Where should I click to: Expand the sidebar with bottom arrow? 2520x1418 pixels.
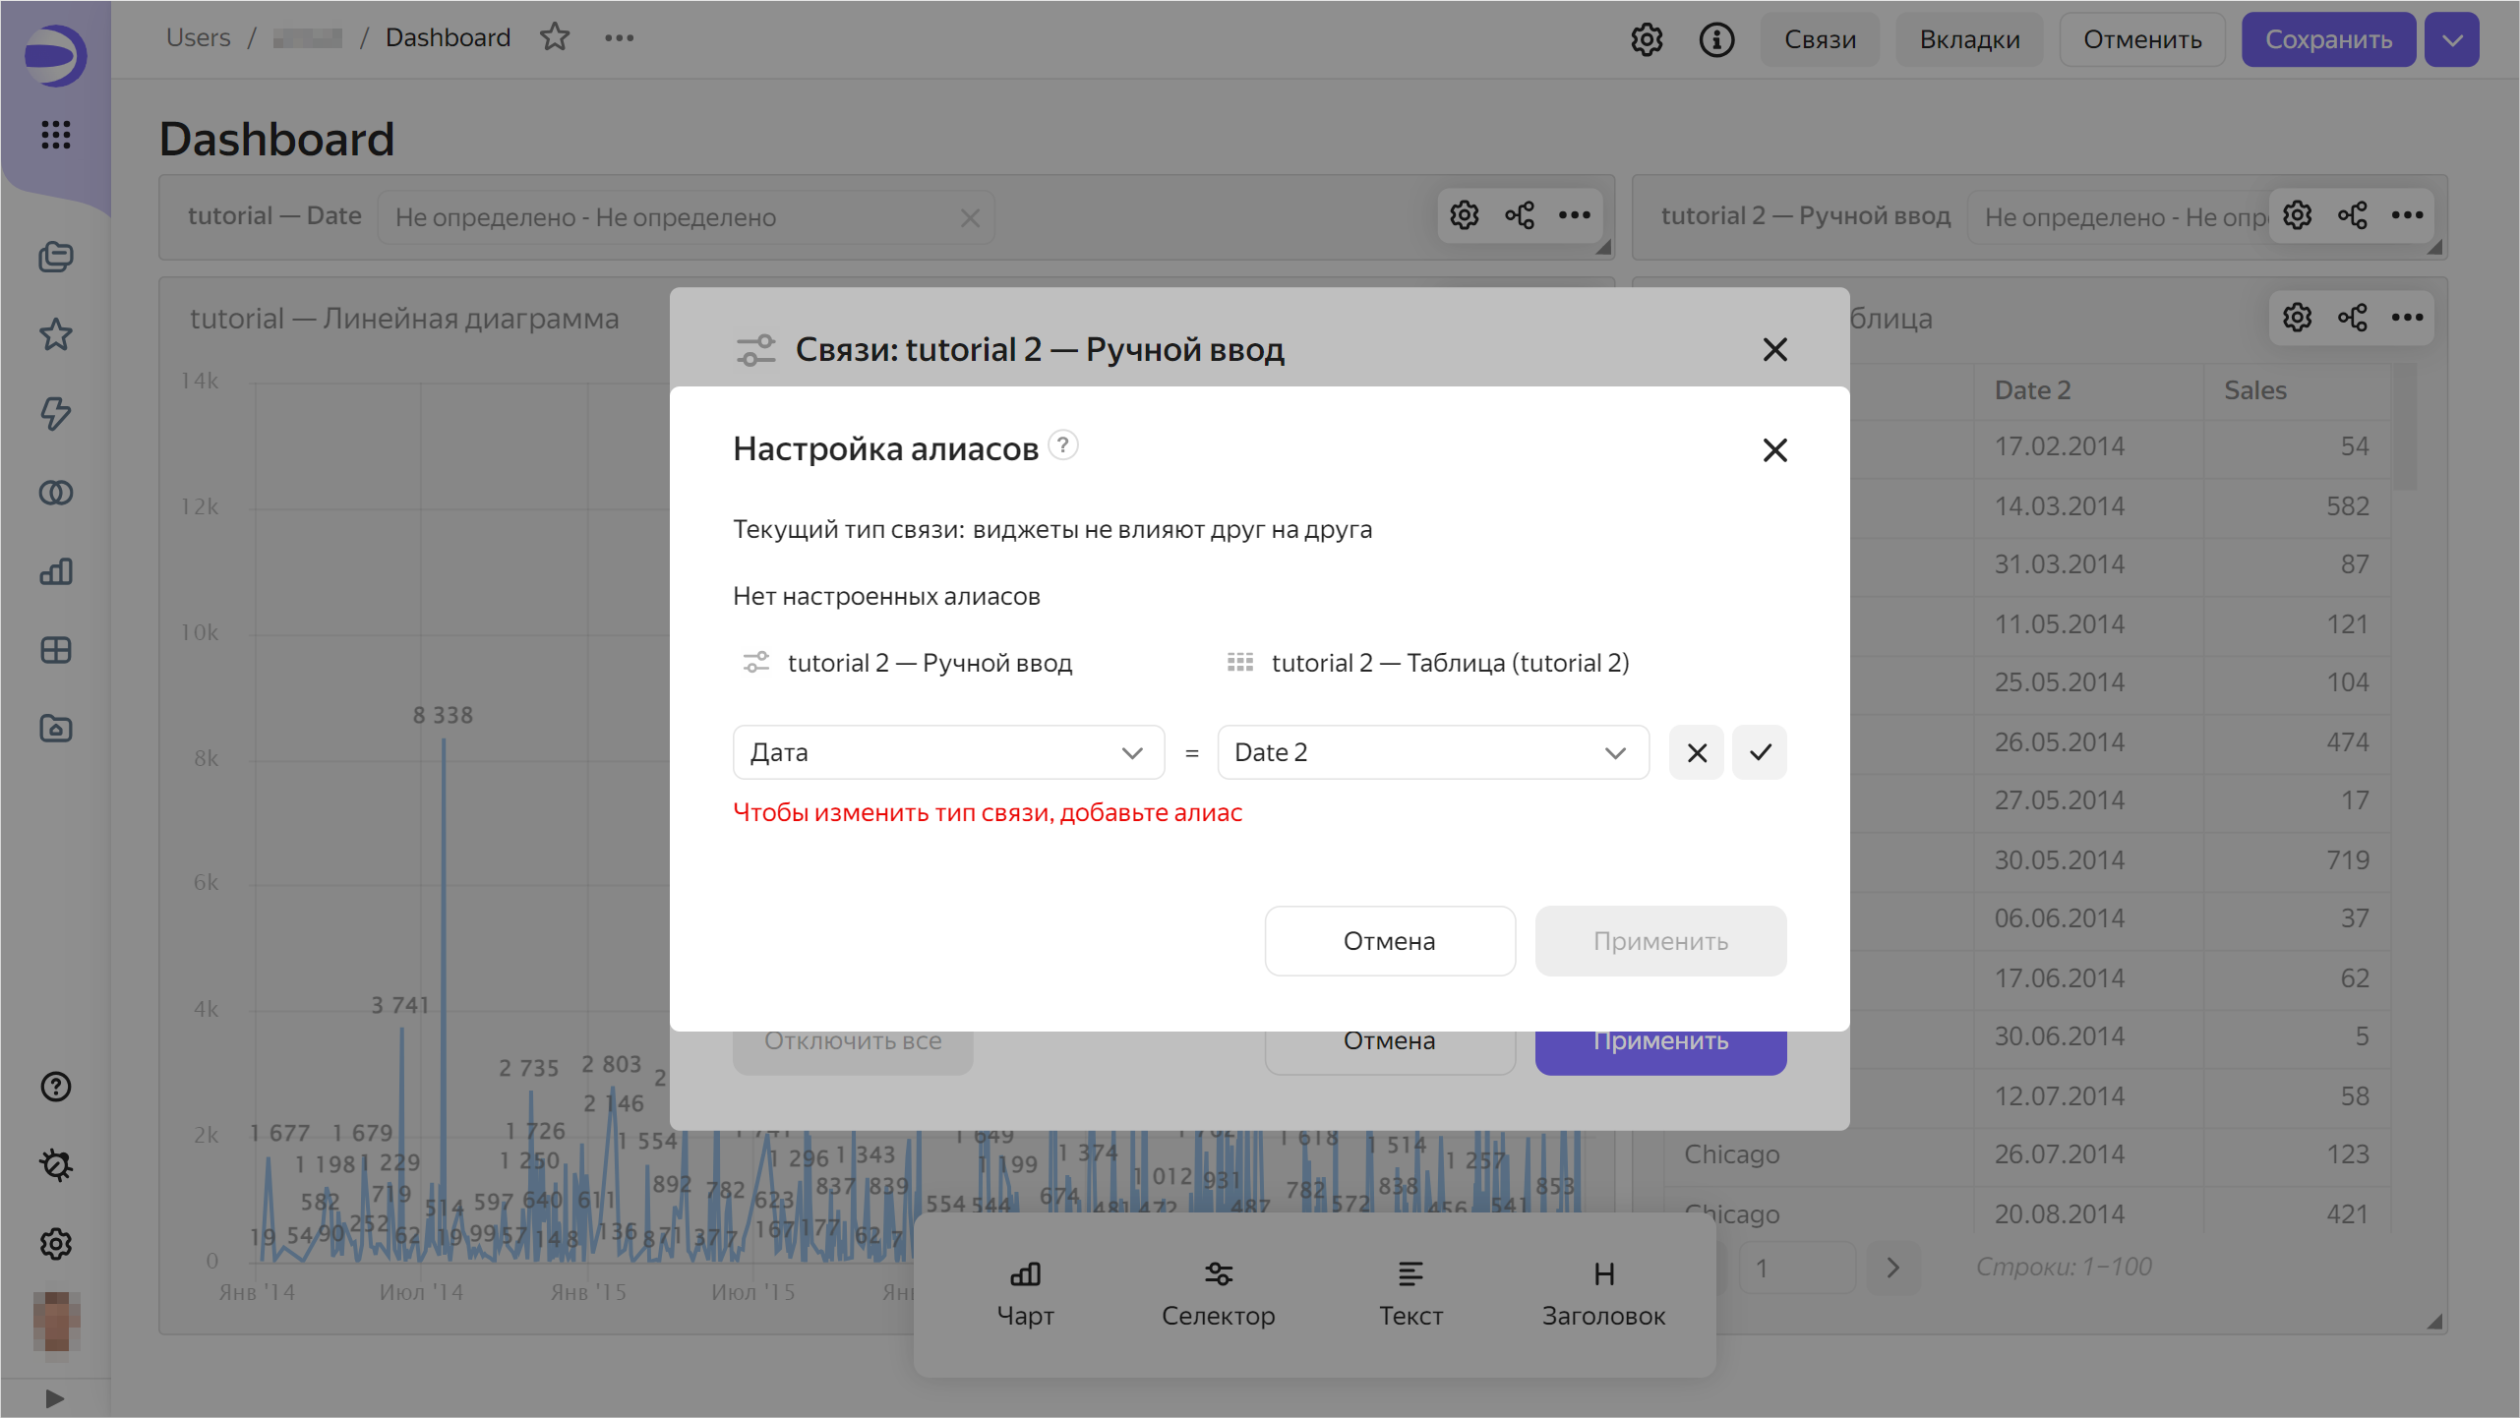pos(56,1397)
